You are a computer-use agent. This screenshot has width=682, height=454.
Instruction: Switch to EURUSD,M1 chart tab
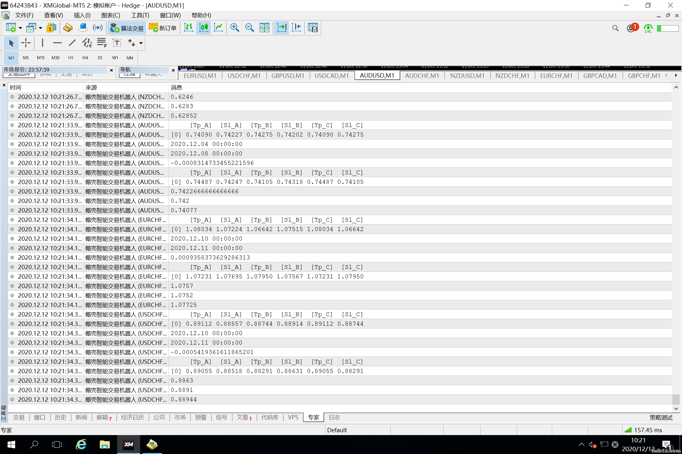point(200,76)
